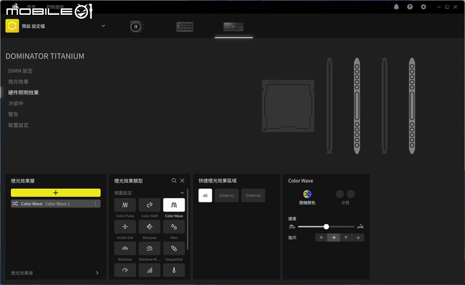Image resolution: width=465 pixels, height=285 pixels.
Task: Switch to the keyboard device tab
Action: tap(185, 26)
